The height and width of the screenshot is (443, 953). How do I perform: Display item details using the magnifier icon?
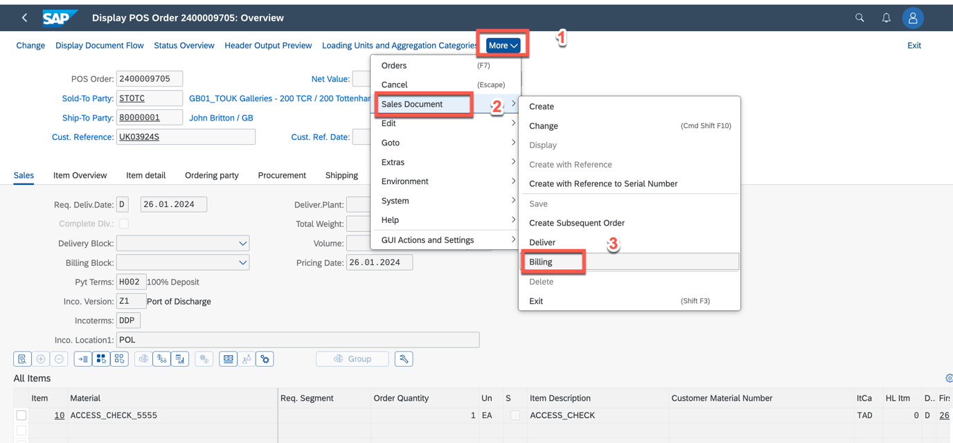(22, 359)
